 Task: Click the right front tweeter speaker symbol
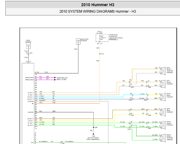point(163,138)
